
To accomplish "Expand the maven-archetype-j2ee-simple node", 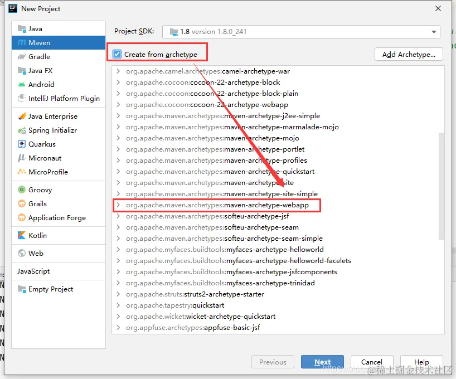I will [118, 116].
